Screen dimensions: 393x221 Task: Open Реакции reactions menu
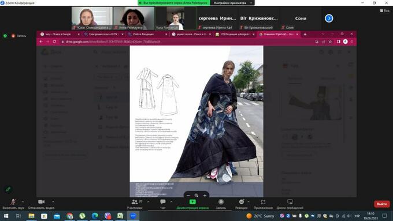242,204
